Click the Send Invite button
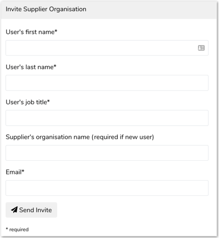 pyautogui.click(x=32, y=210)
